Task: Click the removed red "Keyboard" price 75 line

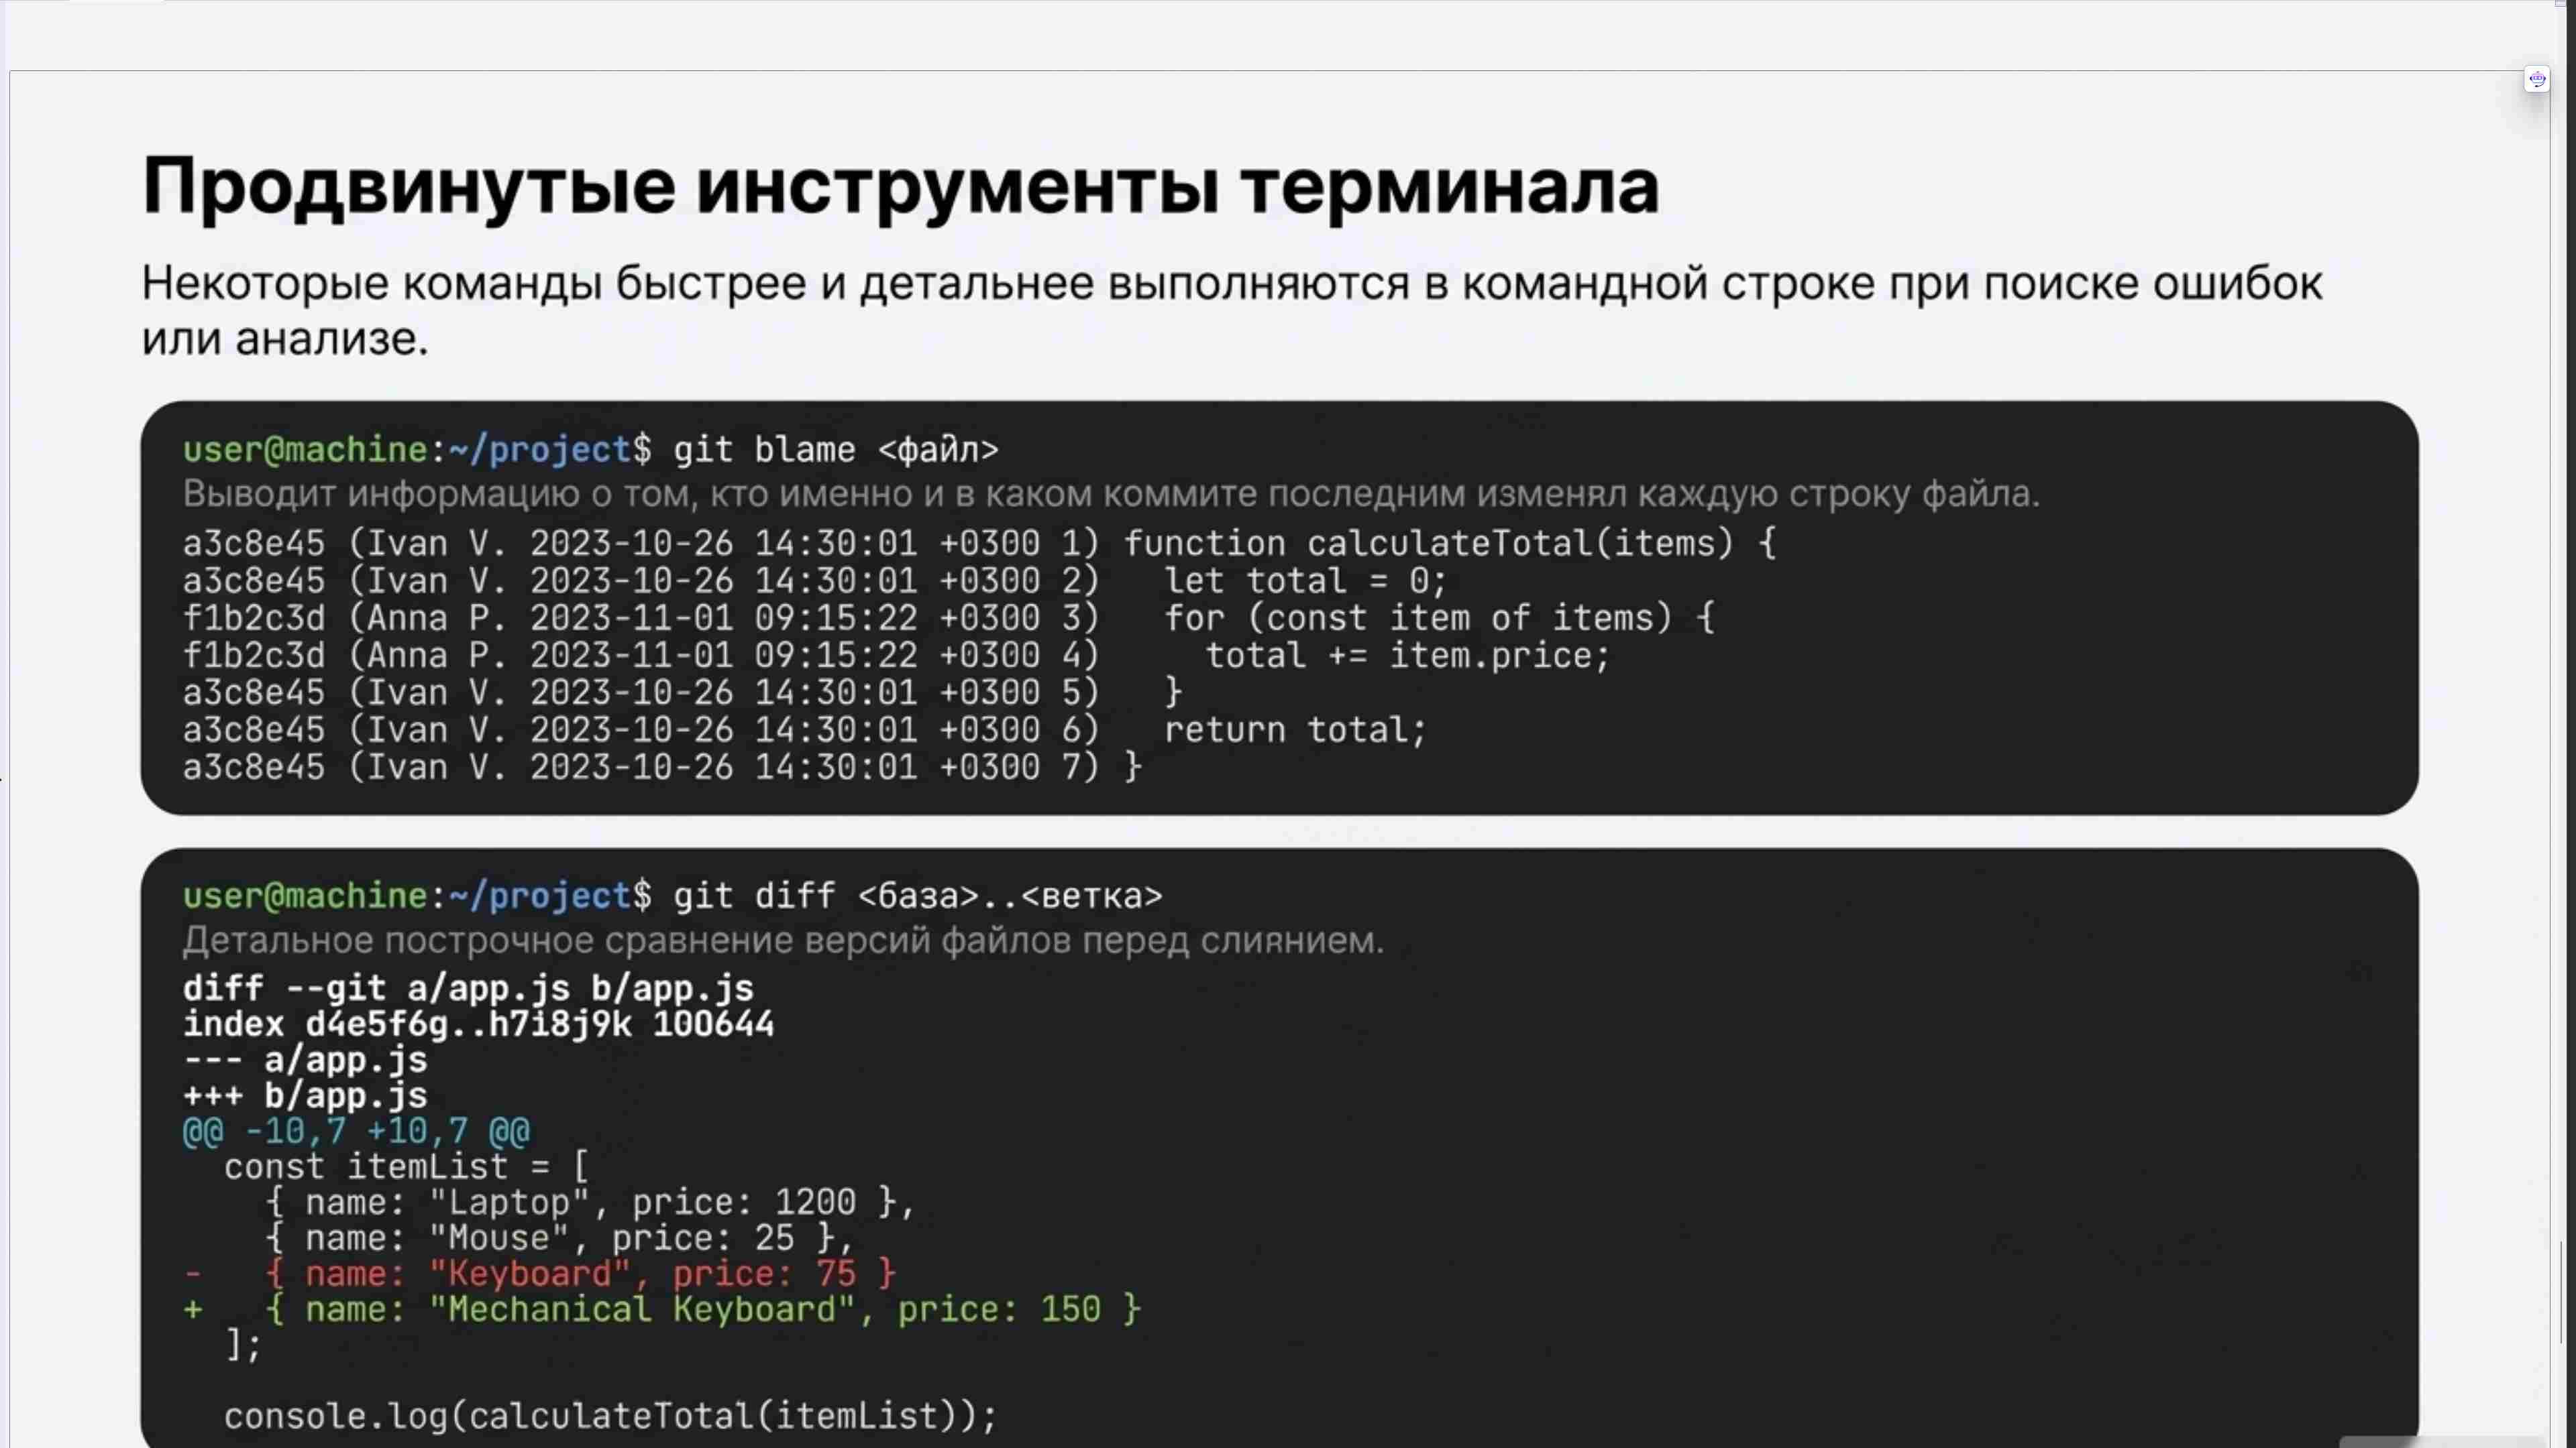Action: tap(540, 1274)
